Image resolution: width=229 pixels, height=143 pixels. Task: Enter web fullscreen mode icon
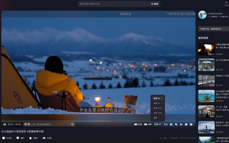(186, 124)
